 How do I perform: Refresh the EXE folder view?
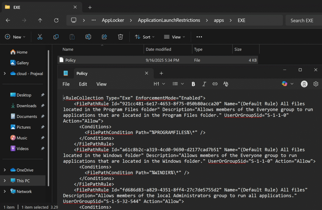[56, 20]
